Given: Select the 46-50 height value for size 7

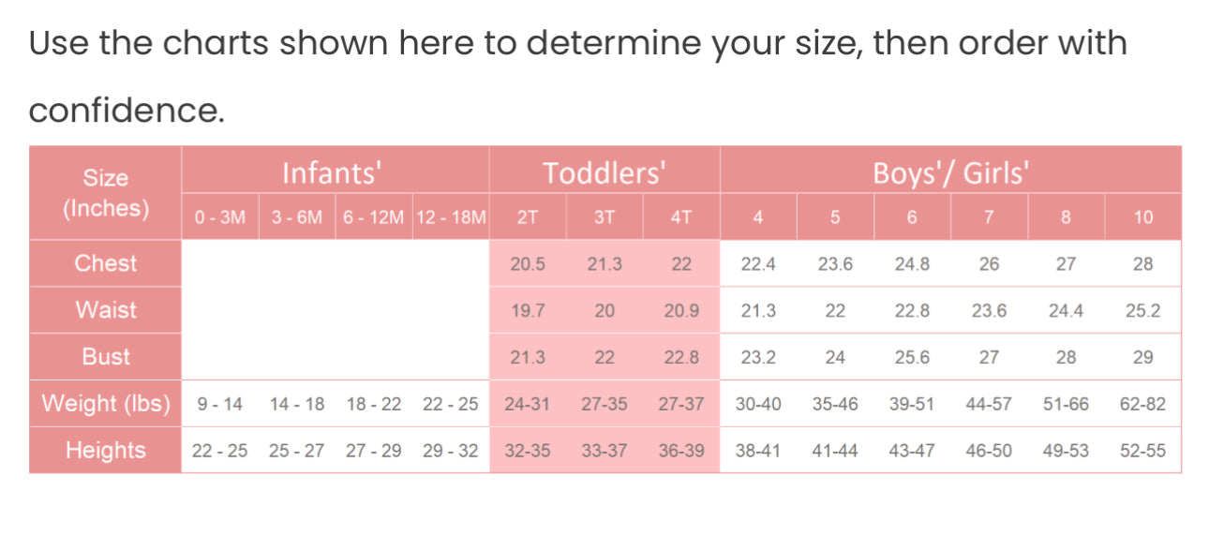Looking at the screenshot, I should coord(989,452).
